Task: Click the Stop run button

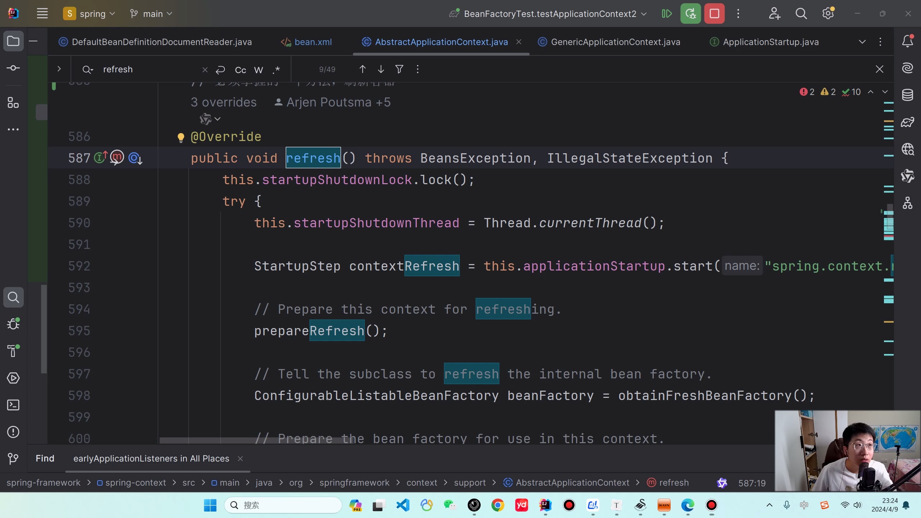Action: 714,14
